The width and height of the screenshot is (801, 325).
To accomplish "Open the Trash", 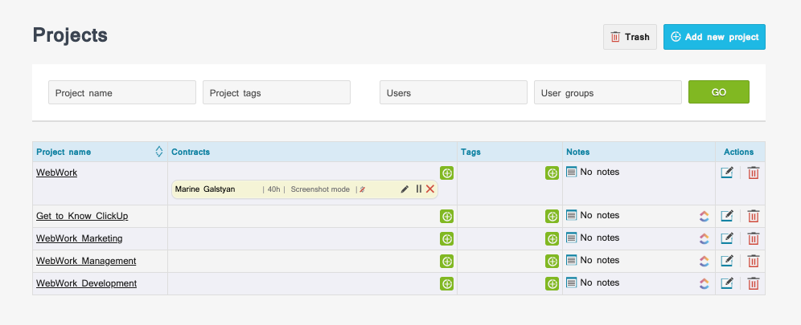I will point(630,37).
